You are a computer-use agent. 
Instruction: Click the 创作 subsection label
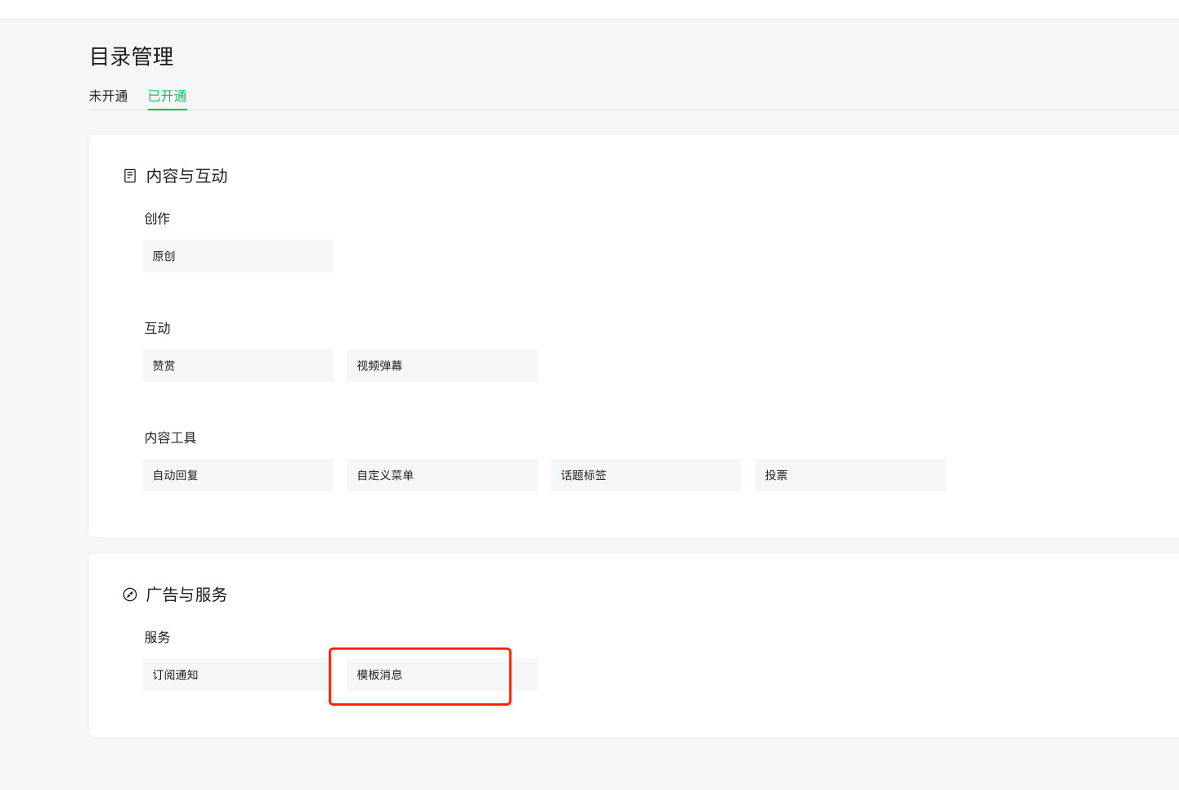(x=158, y=218)
